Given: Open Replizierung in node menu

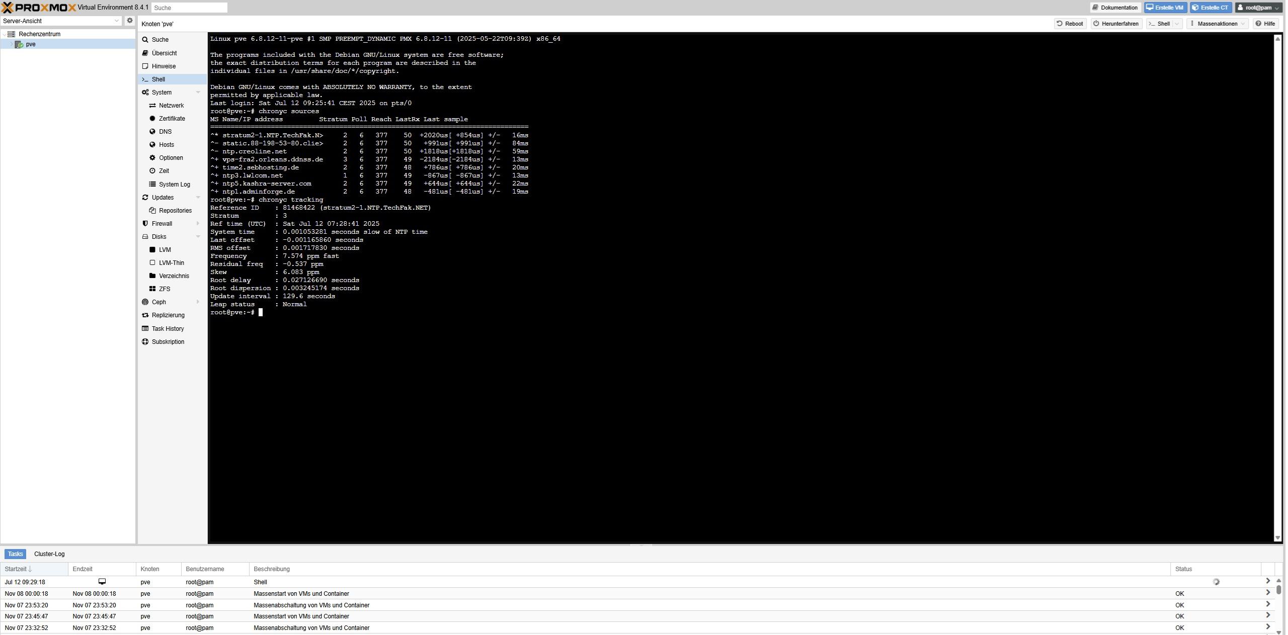Looking at the screenshot, I should click(x=168, y=315).
